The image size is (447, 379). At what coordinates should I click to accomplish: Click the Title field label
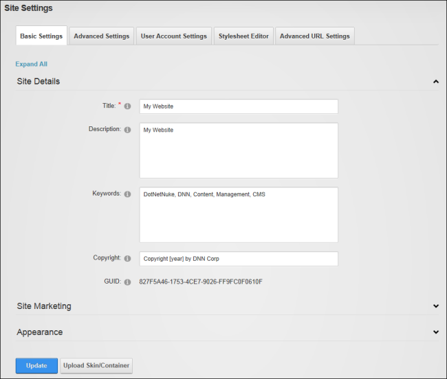pos(109,106)
